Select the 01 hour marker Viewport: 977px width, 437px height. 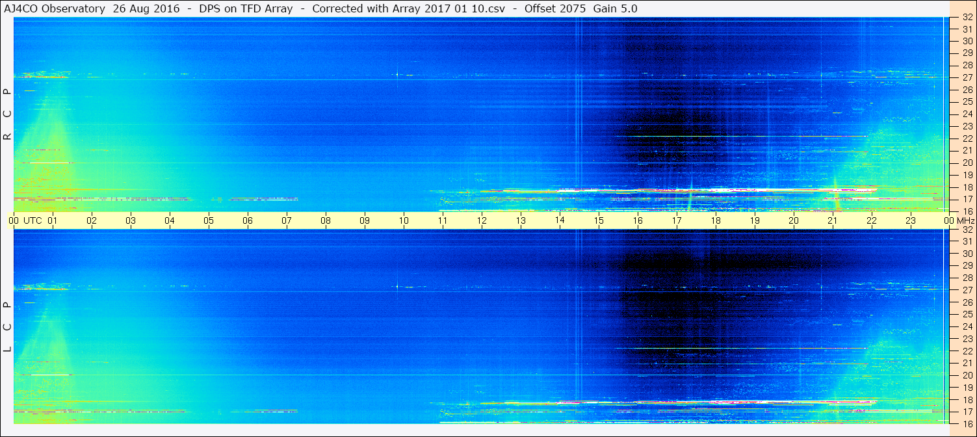53,220
